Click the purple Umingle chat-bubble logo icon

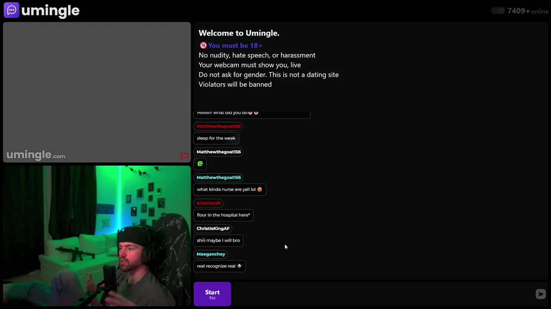(x=11, y=10)
